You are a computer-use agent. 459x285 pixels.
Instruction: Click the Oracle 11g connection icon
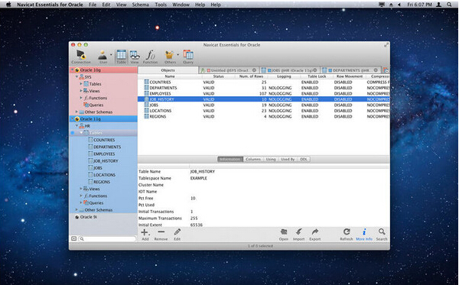[x=77, y=119]
